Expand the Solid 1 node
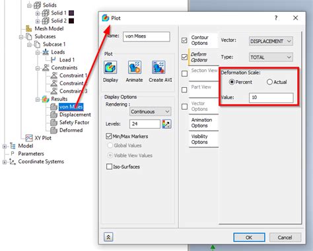 point(38,13)
